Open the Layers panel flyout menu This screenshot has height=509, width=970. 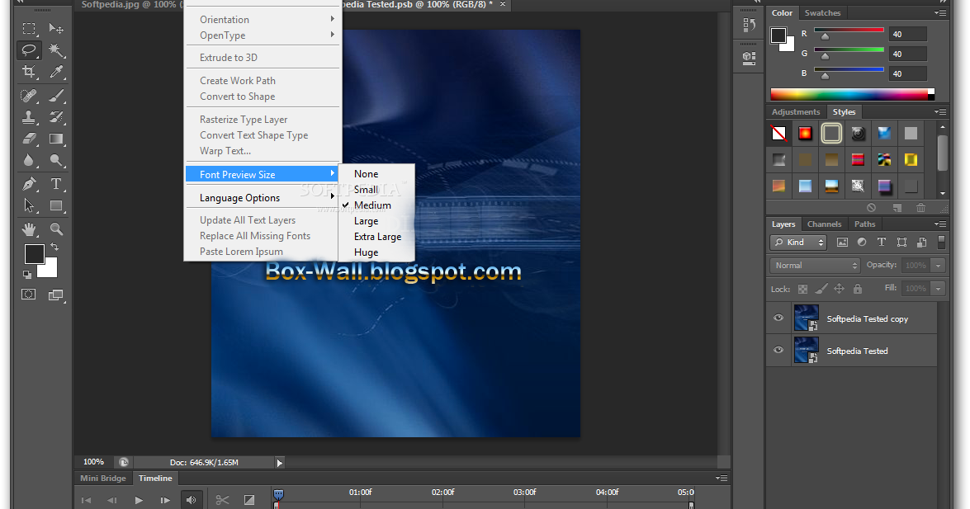[940, 224]
